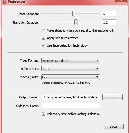
Task: Focus the Photo Duration value field showing 6
Action: pyautogui.click(x=109, y=14)
